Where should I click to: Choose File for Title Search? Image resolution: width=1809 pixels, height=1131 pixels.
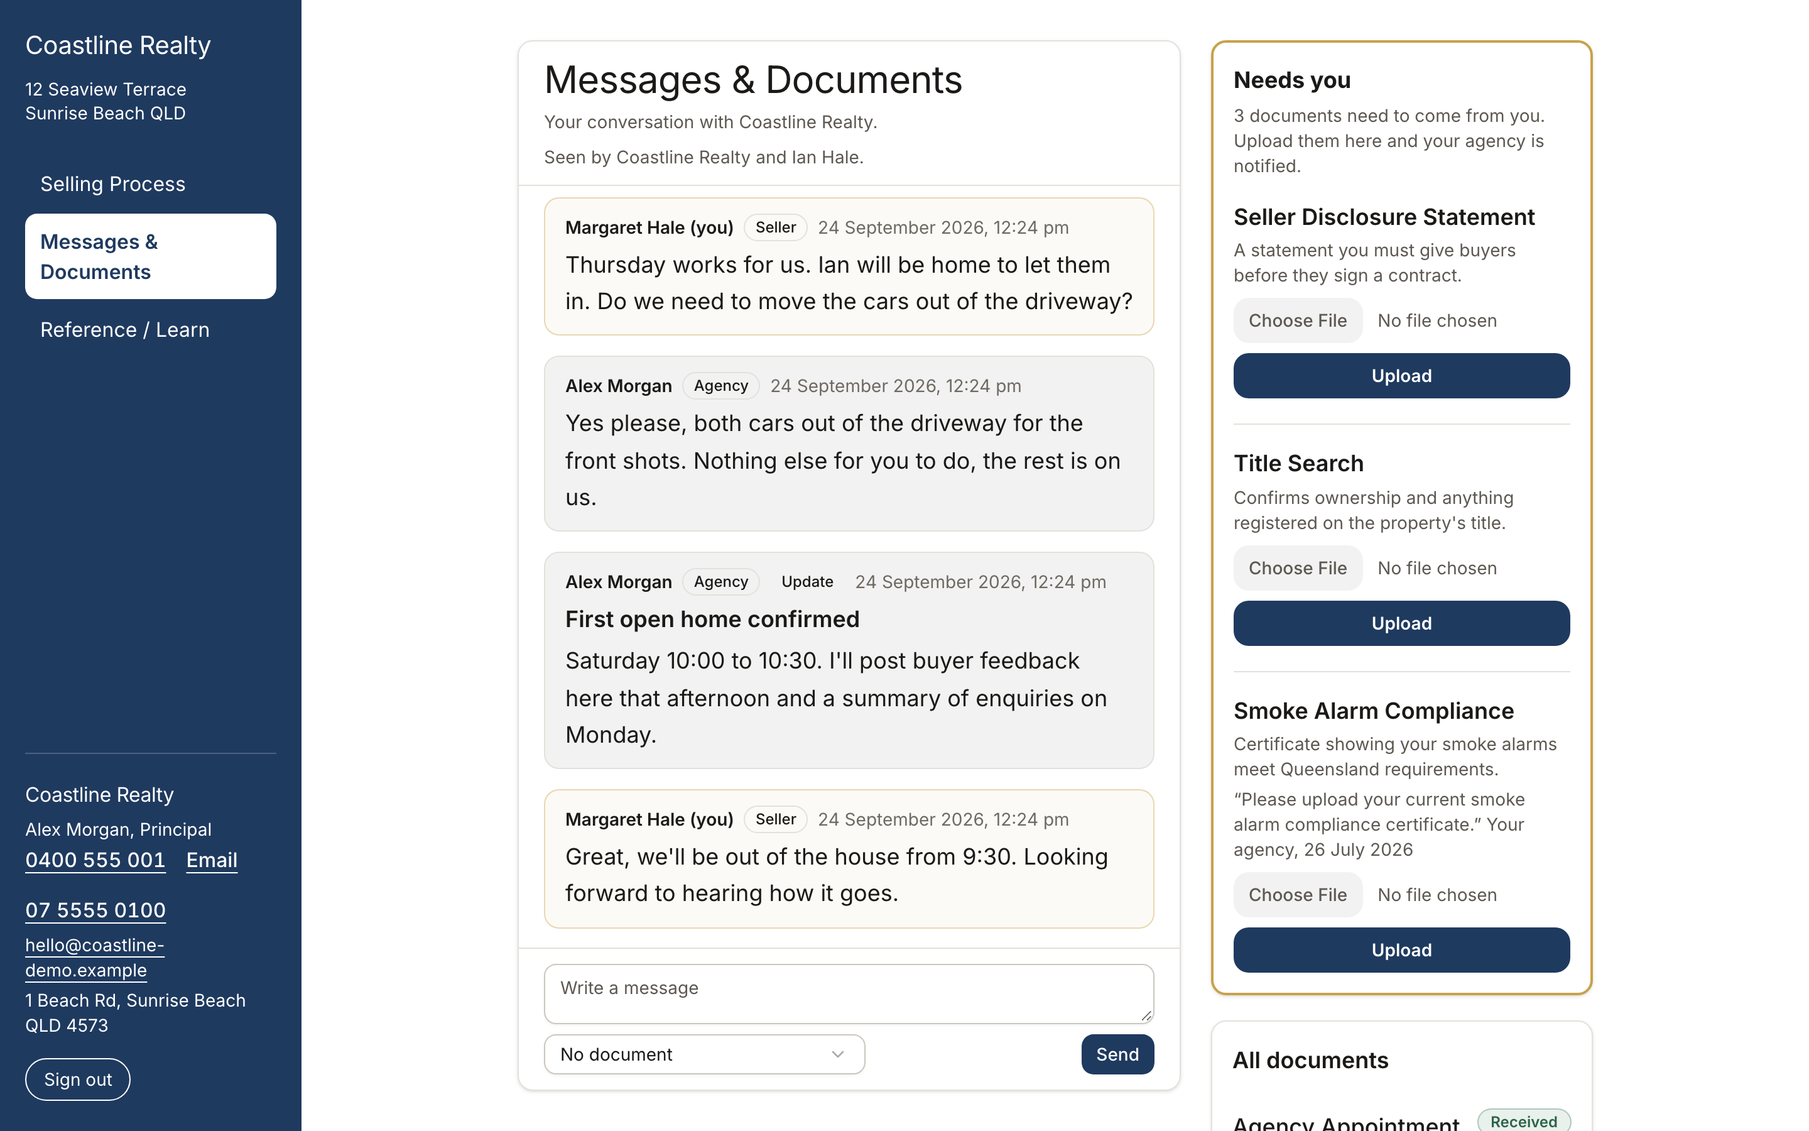pyautogui.click(x=1298, y=568)
